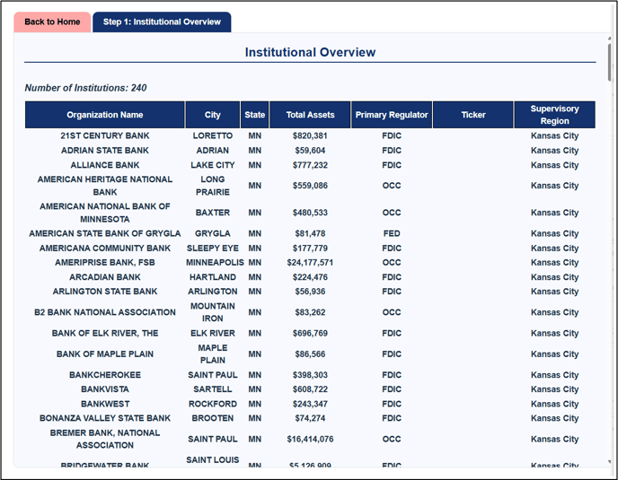Click Kansas City region for BANKVISTA row
The width and height of the screenshot is (618, 480).
[x=554, y=389]
